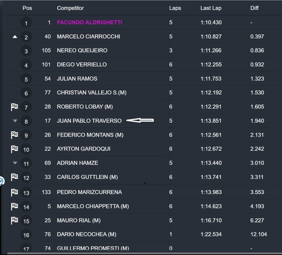Click the finish flag for Ayrton Gardoqui
The width and height of the screenshot is (282, 255).
[14, 149]
